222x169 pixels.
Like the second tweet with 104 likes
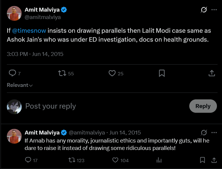coord(115,160)
